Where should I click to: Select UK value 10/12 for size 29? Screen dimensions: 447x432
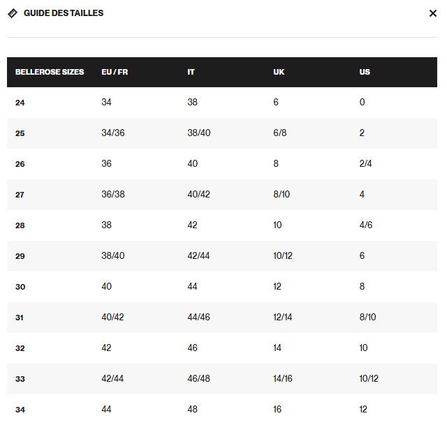[x=283, y=256]
